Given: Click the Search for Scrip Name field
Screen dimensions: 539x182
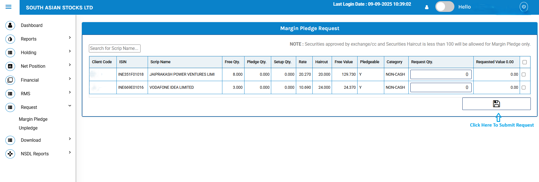Looking at the screenshot, I should pyautogui.click(x=114, y=48).
